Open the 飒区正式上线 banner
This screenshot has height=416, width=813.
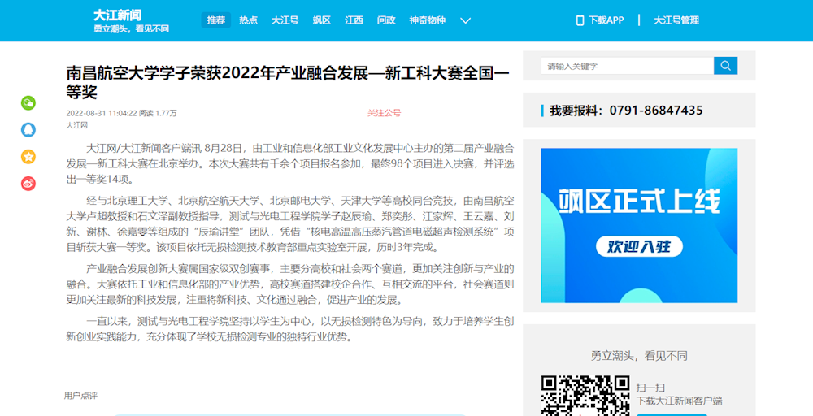[638, 225]
